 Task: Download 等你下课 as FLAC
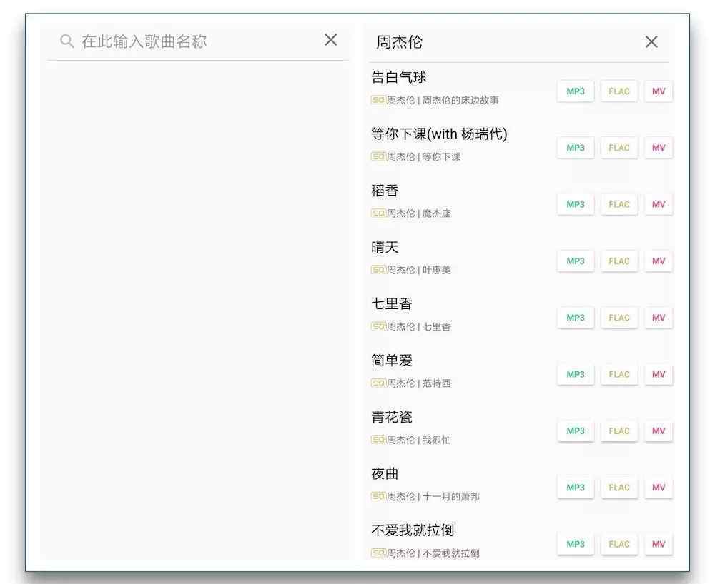(618, 148)
